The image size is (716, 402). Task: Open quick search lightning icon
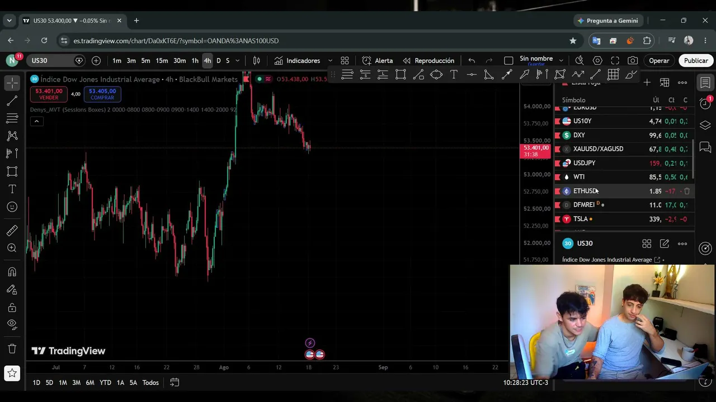[x=580, y=60]
